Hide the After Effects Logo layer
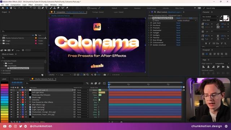This screenshot has height=130, width=231. tap(11, 105)
